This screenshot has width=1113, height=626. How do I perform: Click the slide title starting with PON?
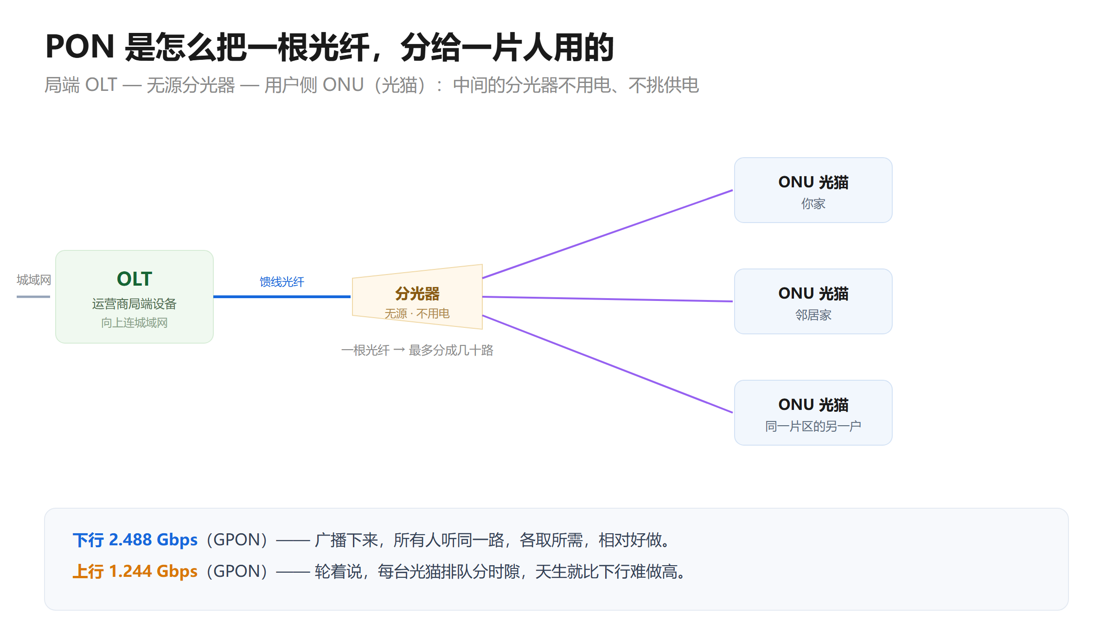point(330,47)
